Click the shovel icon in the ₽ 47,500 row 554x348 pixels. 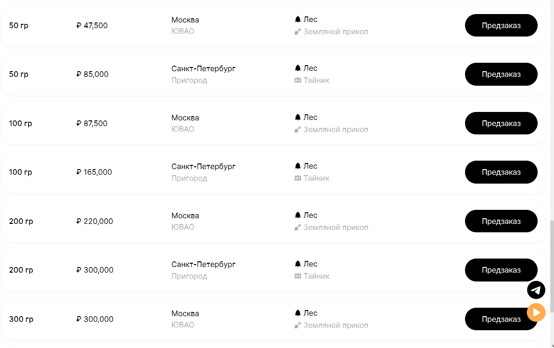click(297, 32)
